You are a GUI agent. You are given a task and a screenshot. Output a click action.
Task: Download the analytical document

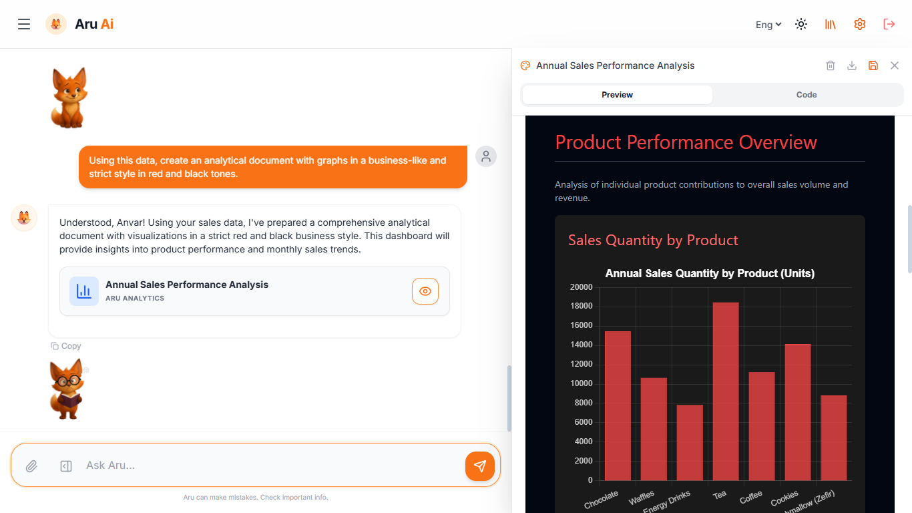[852, 65]
